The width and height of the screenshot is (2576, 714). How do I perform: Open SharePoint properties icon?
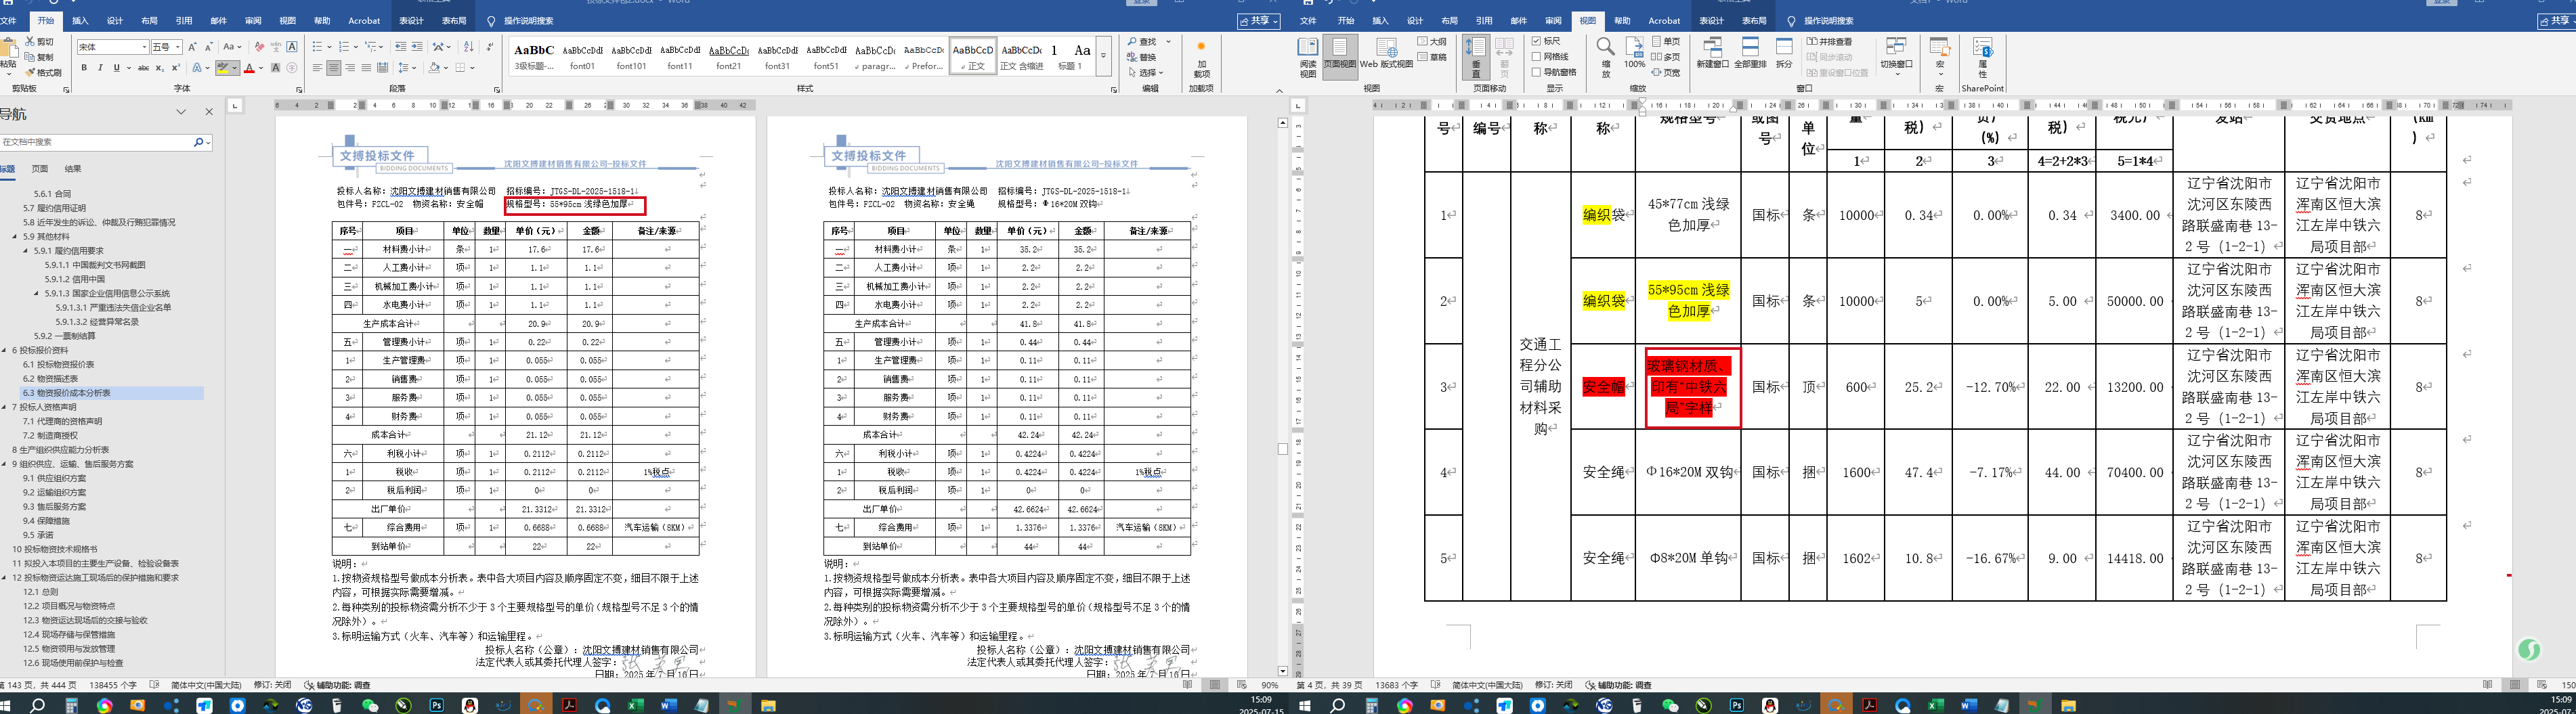(x=1982, y=57)
